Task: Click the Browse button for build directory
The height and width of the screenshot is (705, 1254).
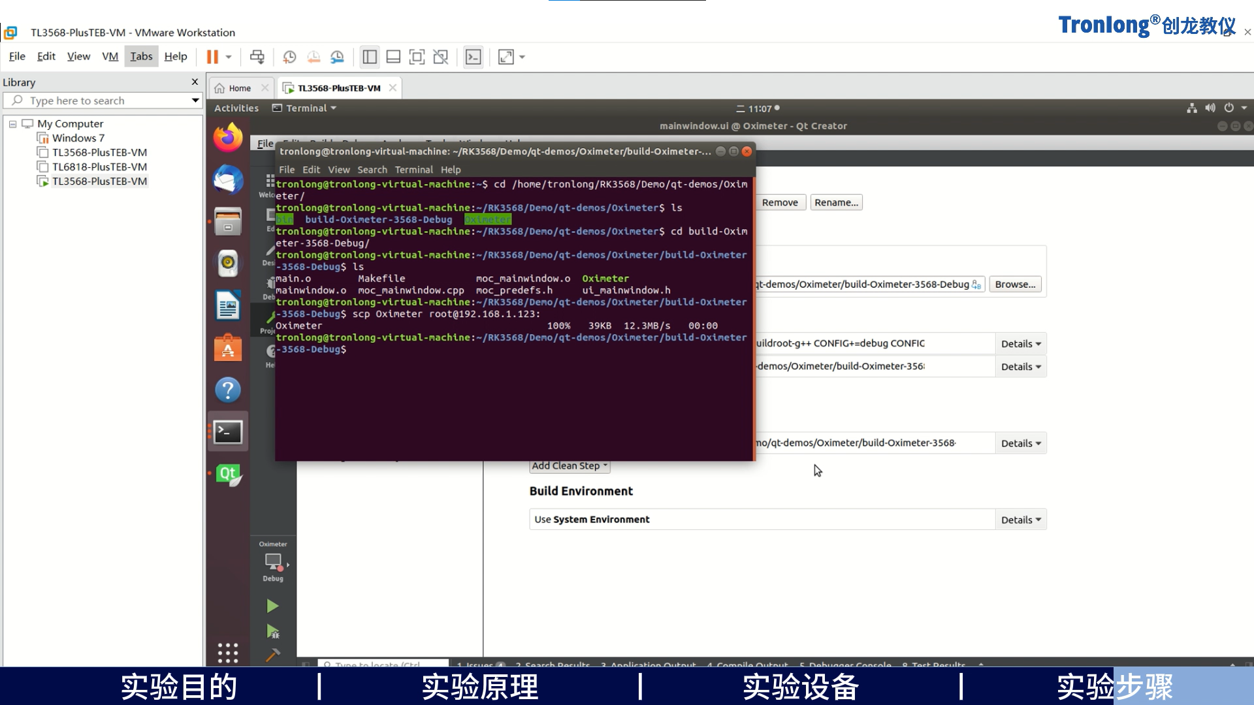Action: (1016, 284)
